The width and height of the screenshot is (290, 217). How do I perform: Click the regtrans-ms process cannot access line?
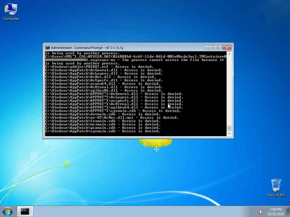tap(135, 60)
